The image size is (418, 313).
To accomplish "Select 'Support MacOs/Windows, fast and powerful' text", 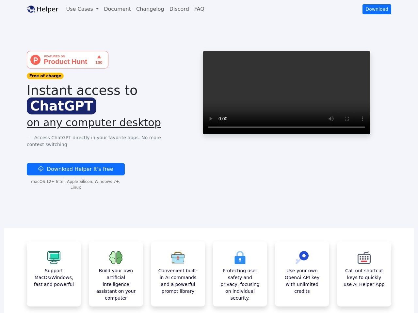I will tap(54, 277).
